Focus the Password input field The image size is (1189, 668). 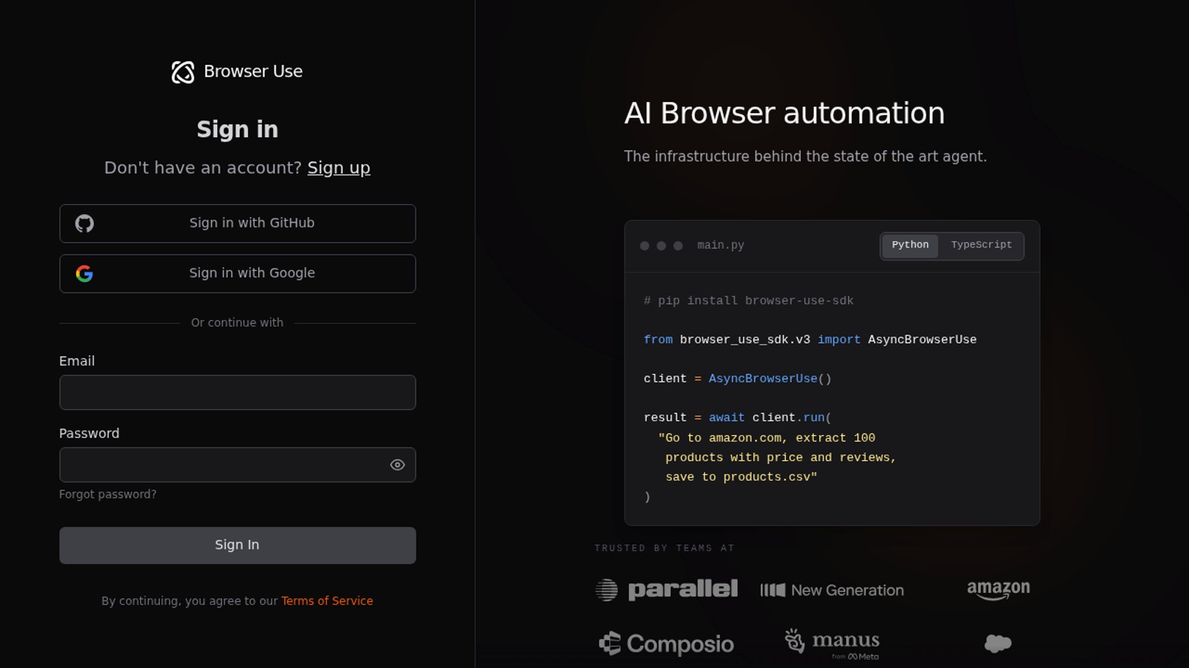pos(237,465)
